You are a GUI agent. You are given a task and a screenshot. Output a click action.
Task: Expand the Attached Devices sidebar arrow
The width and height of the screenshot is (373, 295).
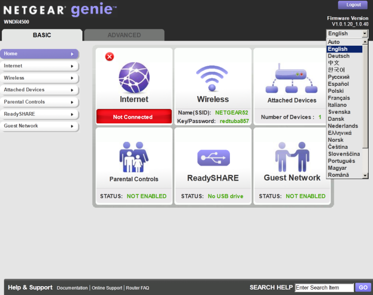coord(72,90)
